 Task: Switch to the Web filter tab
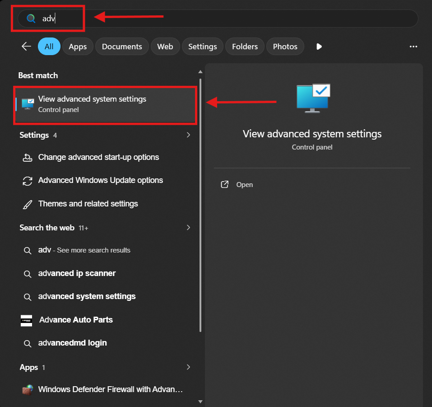(165, 47)
